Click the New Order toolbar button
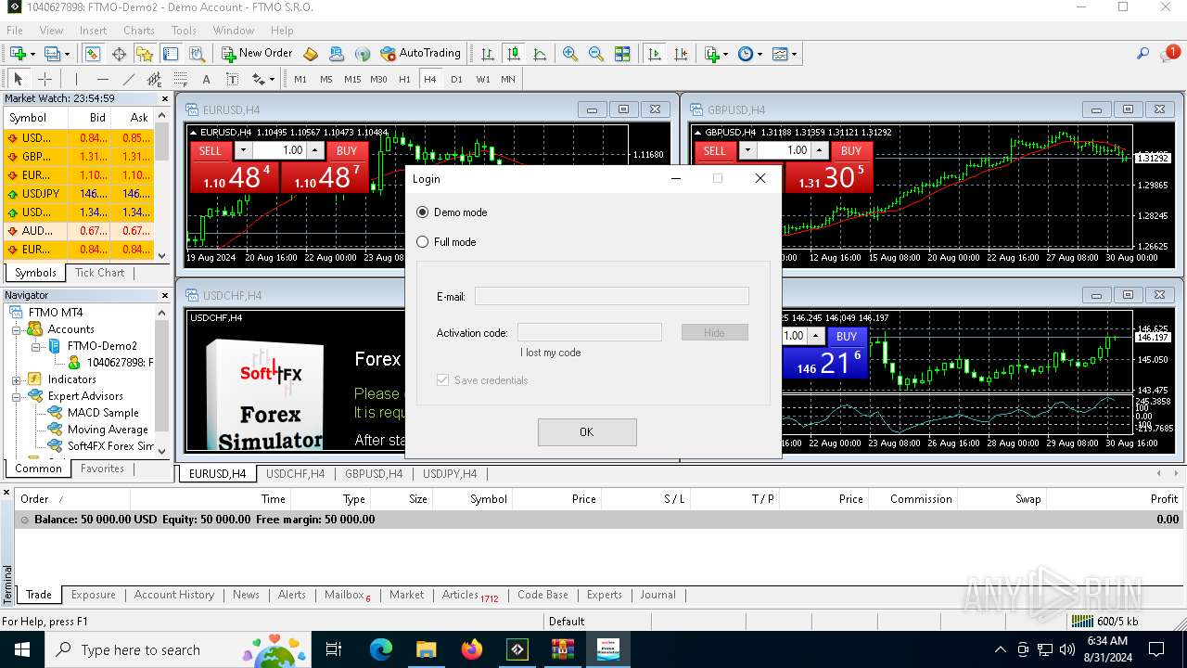Image resolution: width=1187 pixels, height=668 pixels. point(257,54)
